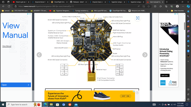
Task: Click Shop Now on Kizik ad
Action: point(125,96)
